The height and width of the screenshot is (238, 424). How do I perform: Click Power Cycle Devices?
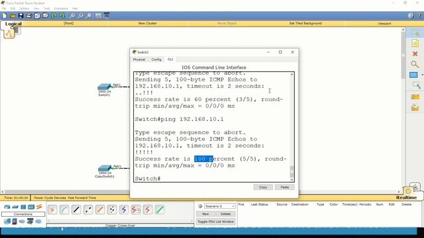point(50,198)
